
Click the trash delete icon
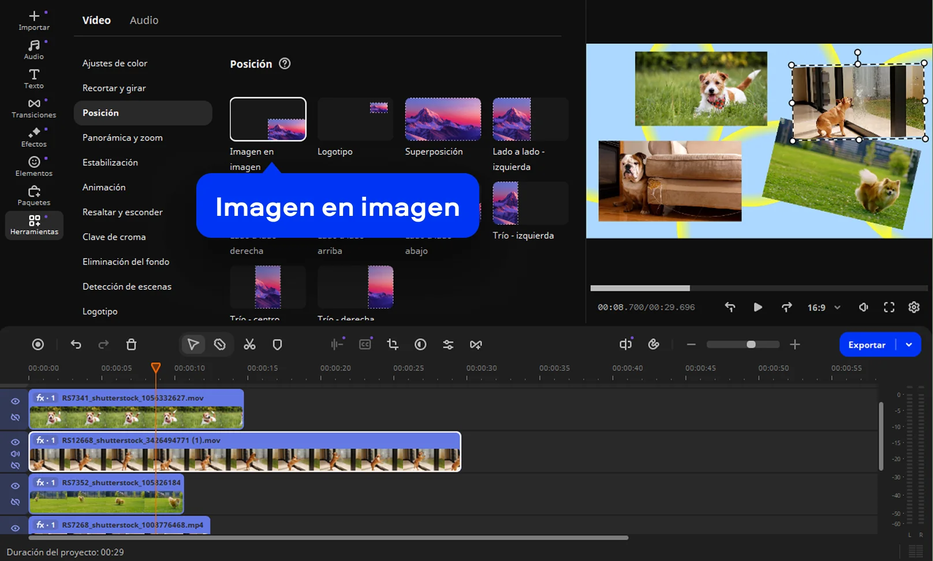click(x=131, y=345)
